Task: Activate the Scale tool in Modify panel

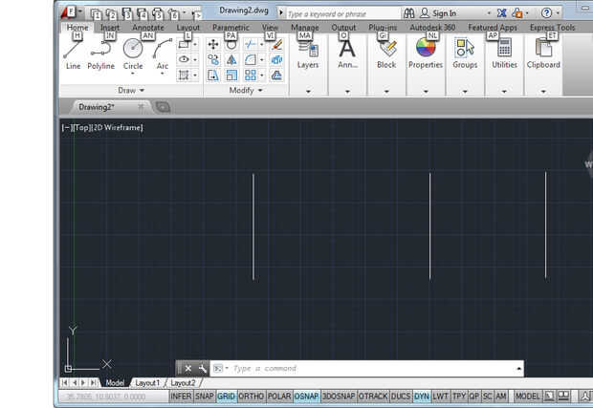Action: pos(231,75)
